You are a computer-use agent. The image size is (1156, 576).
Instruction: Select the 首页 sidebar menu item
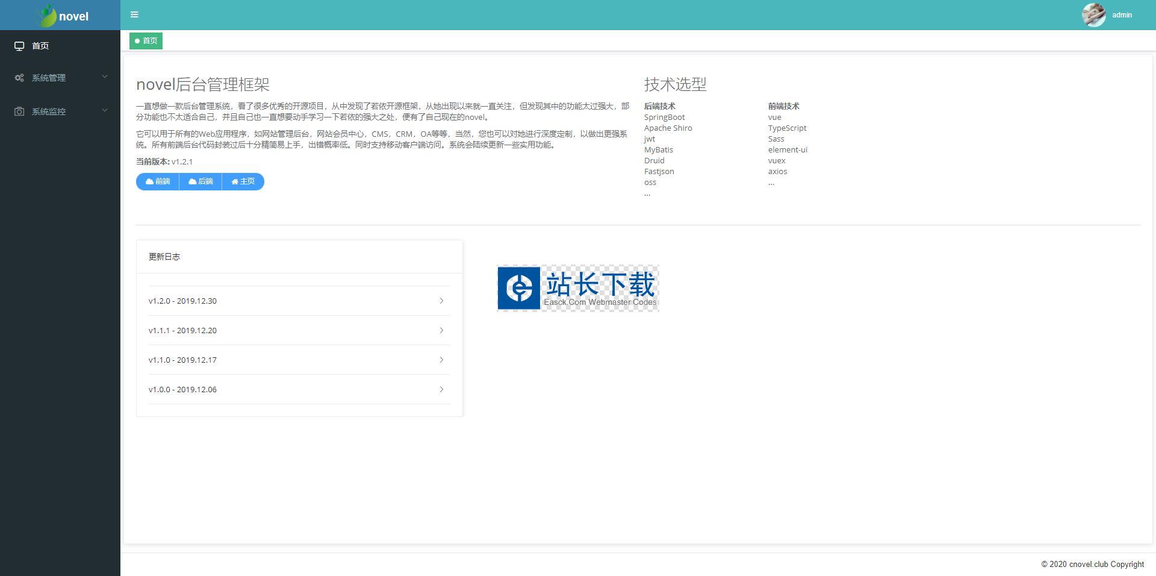[x=40, y=46]
